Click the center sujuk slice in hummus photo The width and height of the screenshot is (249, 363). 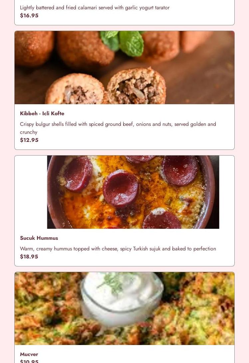pyautogui.click(x=121, y=188)
